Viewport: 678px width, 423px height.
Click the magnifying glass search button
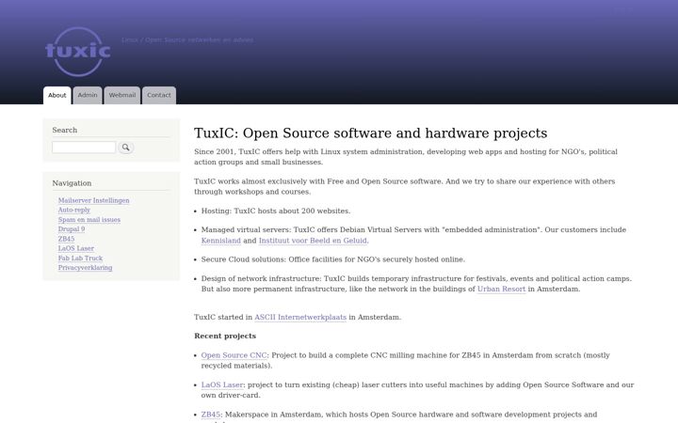(x=126, y=148)
